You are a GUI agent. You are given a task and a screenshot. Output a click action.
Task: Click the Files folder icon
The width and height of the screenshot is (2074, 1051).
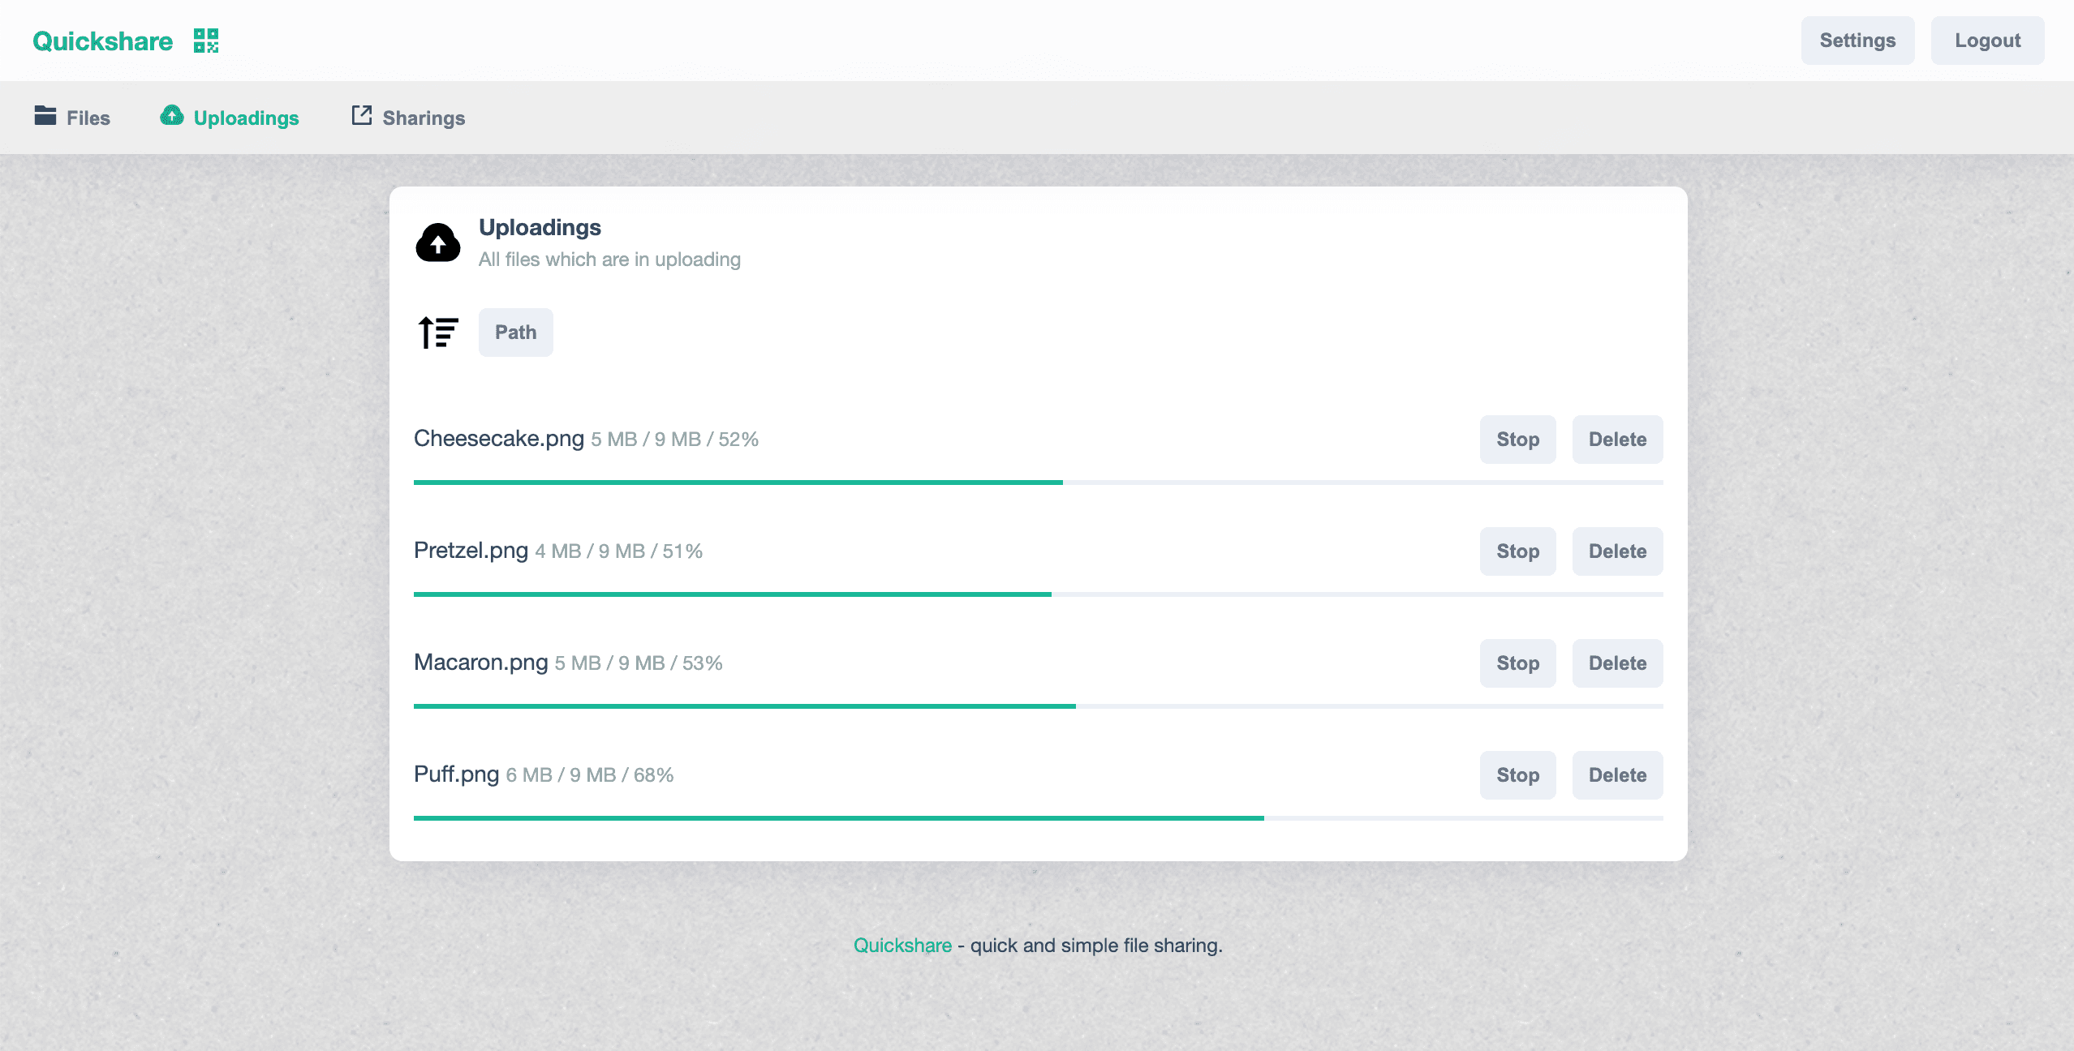45,116
